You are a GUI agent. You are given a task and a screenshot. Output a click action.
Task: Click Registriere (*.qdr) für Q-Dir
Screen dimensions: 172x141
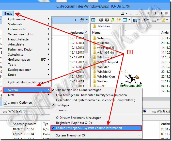click(x=96, y=123)
